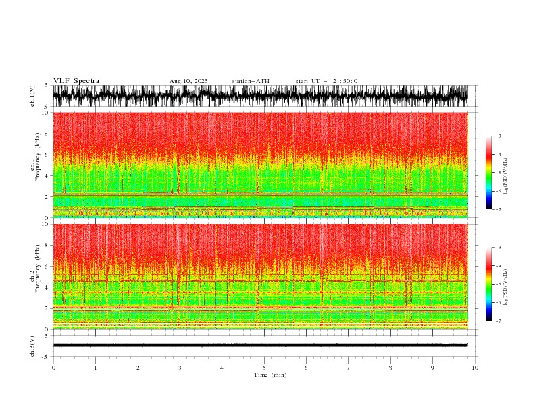Image resolution: width=535 pixels, height=413 pixels.
Task: Click the "-5" label on ch.2 color bar
Action: tap(499, 284)
